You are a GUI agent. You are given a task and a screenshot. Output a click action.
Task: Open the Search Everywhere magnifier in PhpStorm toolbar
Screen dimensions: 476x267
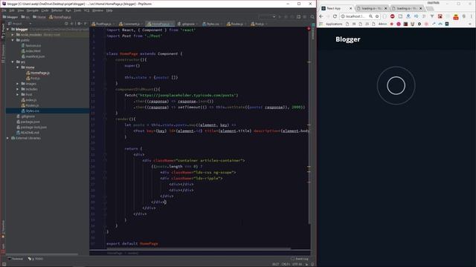312,17
